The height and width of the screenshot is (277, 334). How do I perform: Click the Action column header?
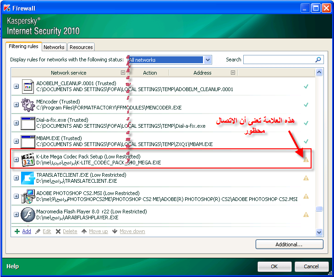coord(150,73)
